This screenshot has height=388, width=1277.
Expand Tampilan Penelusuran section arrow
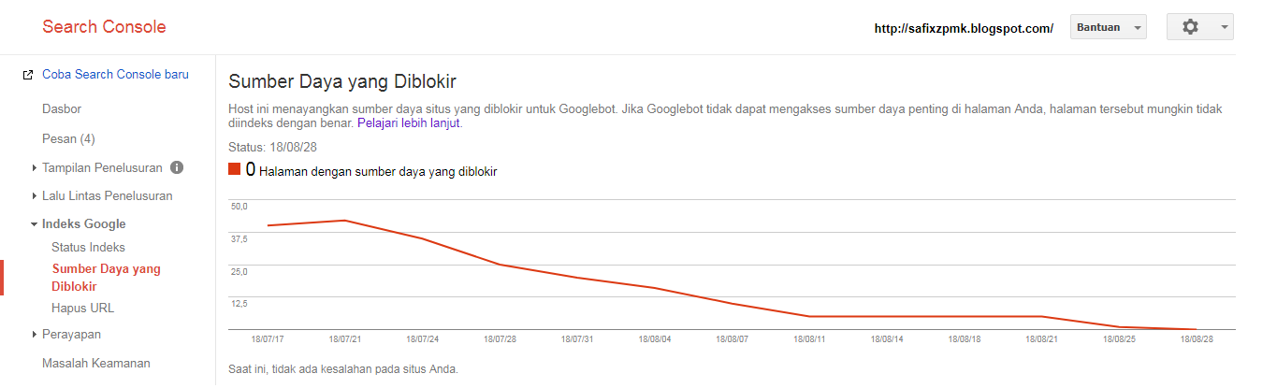click(35, 168)
